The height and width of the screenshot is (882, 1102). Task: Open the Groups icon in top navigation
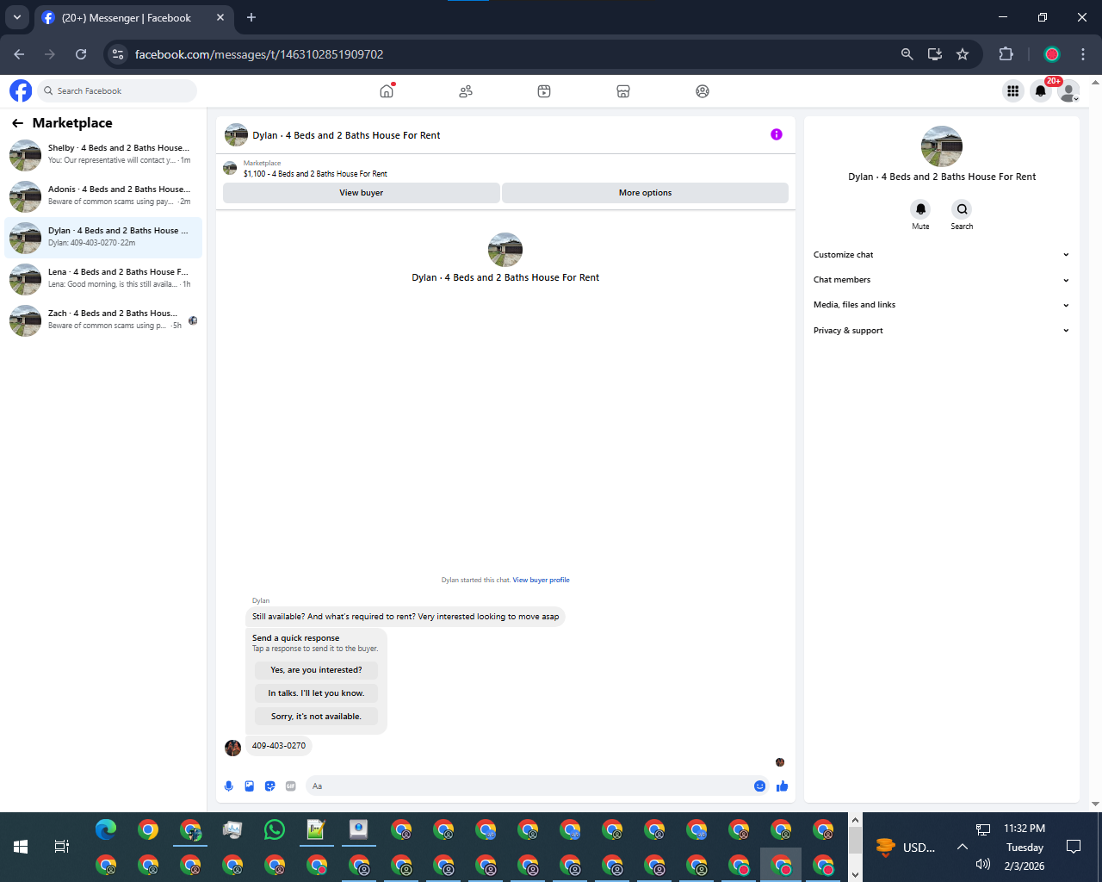(x=703, y=91)
